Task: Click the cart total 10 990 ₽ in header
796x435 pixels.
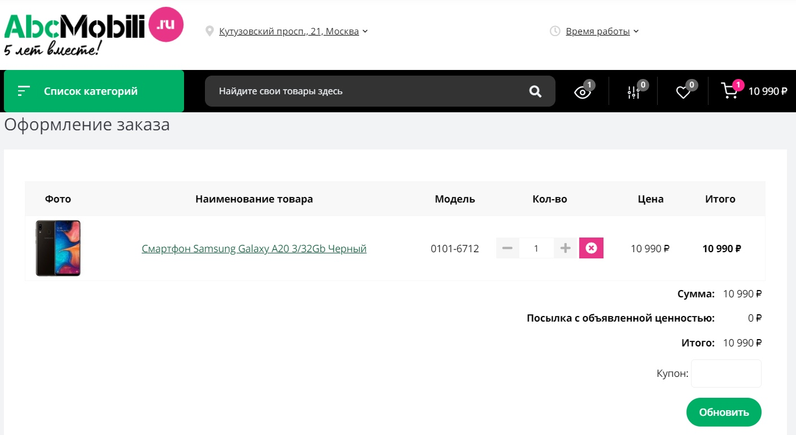Action: click(x=768, y=91)
